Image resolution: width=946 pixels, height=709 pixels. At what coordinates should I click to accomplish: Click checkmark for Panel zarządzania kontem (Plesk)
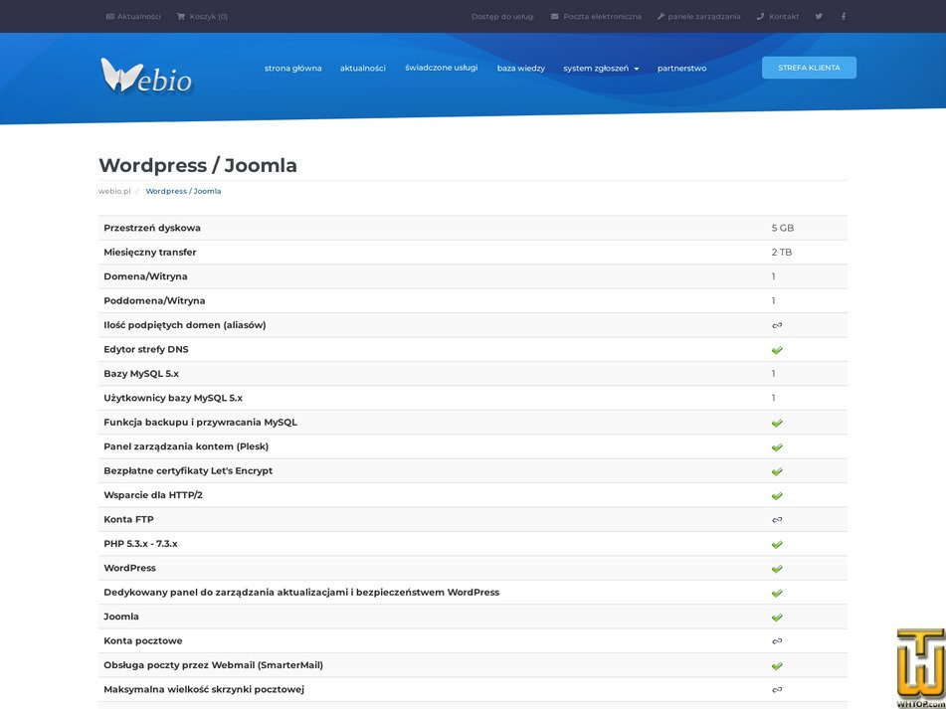pyautogui.click(x=777, y=446)
